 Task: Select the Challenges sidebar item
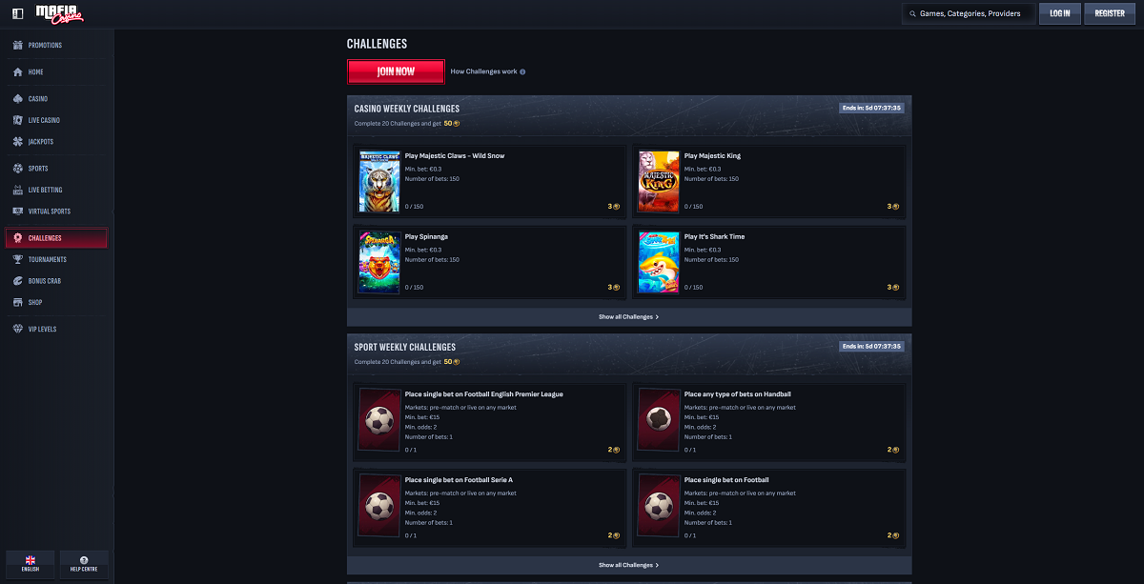coord(56,238)
